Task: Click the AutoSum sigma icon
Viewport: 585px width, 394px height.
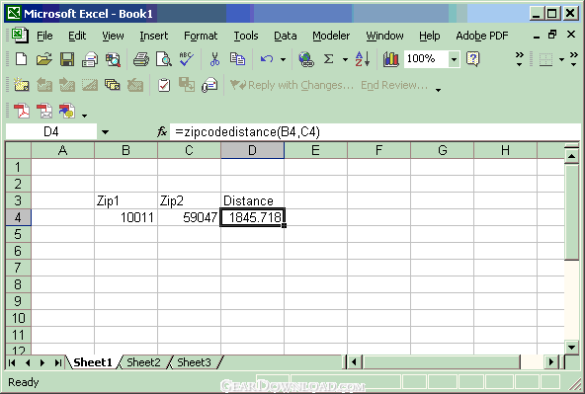Action: tap(328, 59)
